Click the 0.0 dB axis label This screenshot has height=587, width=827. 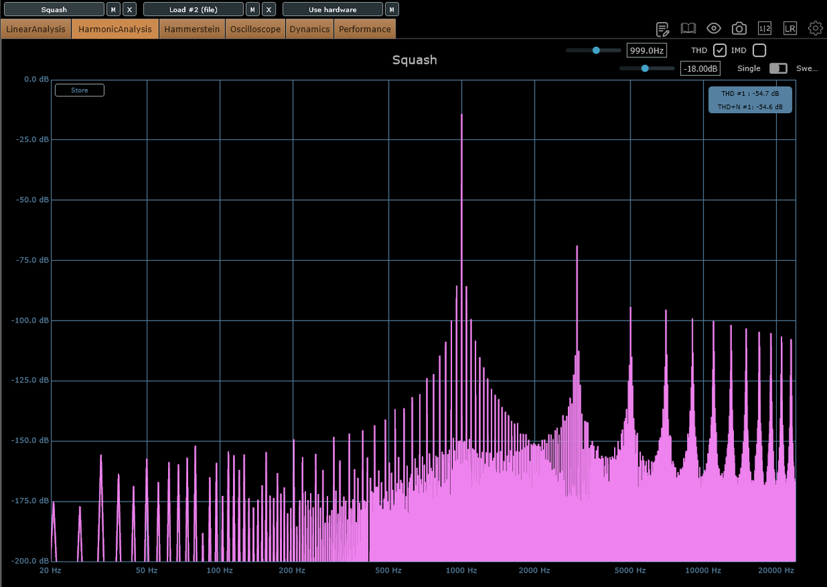tap(36, 79)
